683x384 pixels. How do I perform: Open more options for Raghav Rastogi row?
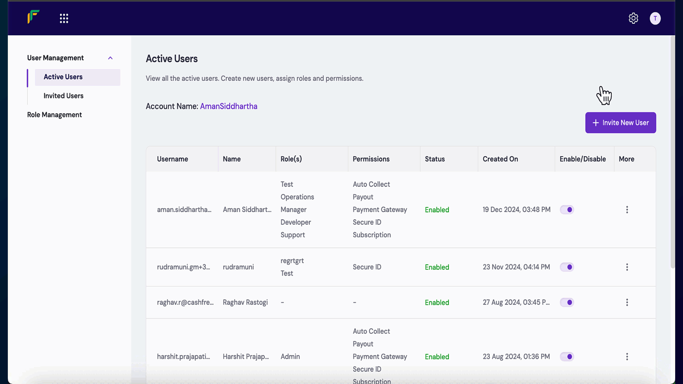coord(627,303)
